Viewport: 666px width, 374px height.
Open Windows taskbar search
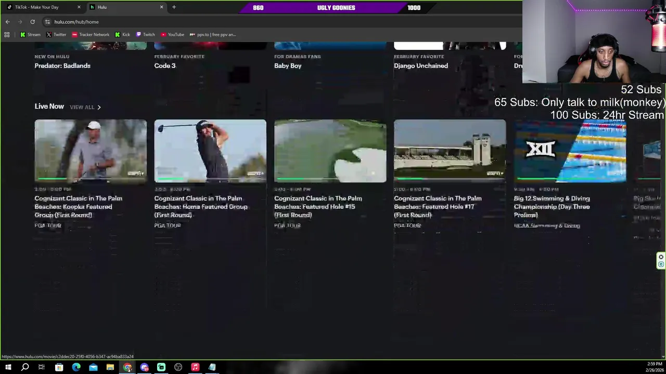[x=25, y=367]
